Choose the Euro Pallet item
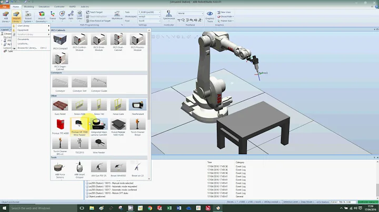Image resolution: width=379 pixels, height=212 pixels. click(x=60, y=107)
